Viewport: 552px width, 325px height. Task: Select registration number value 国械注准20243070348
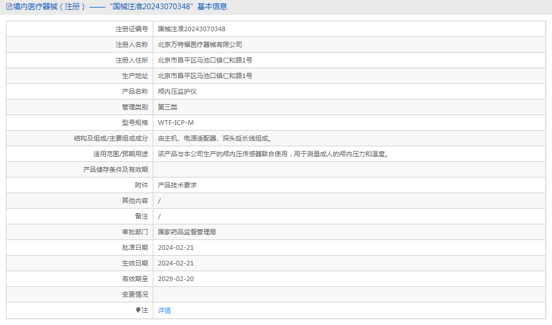click(192, 29)
